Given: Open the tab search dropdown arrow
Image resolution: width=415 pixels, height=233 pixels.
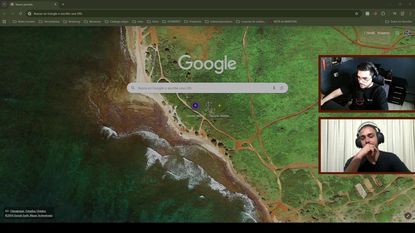Looking at the screenshot, I should tap(4, 5).
